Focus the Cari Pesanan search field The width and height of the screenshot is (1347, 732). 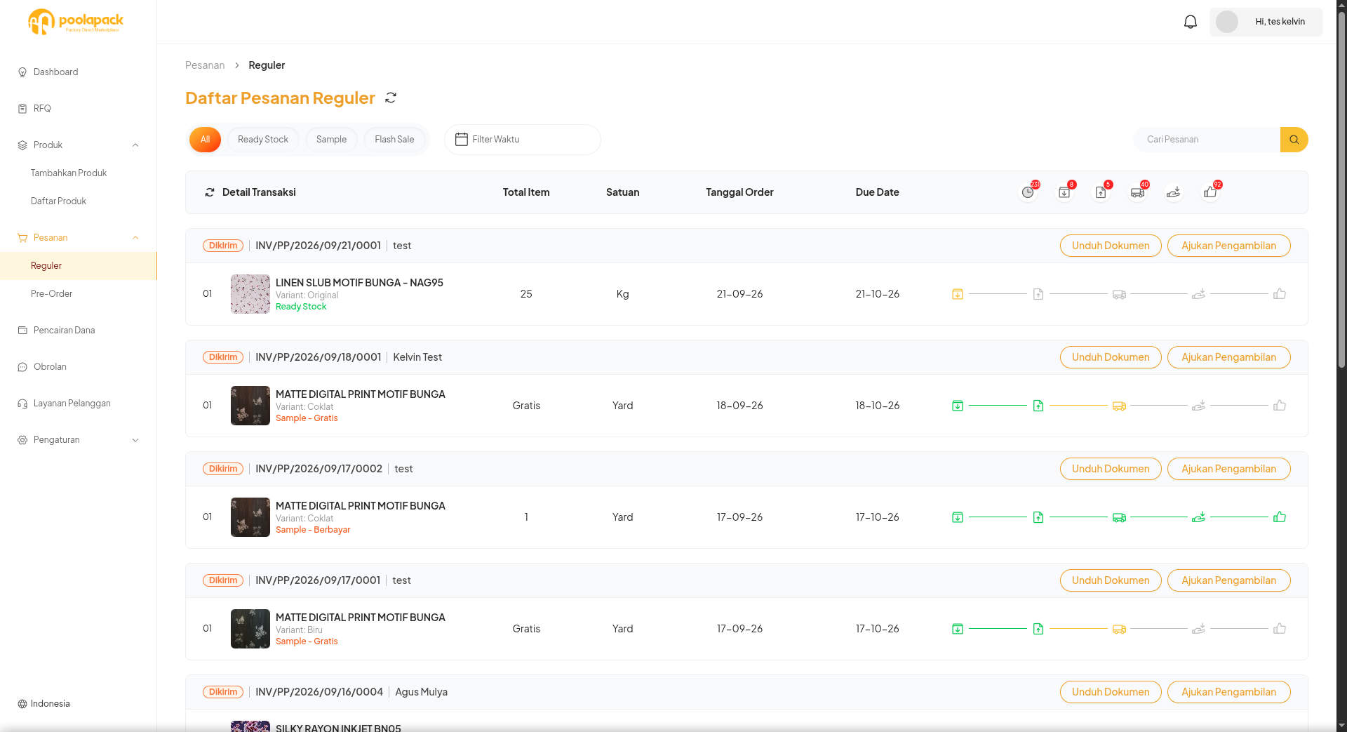pyautogui.click(x=1207, y=140)
